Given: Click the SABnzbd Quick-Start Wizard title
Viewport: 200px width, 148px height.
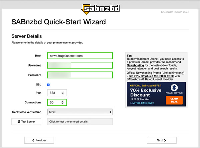Looking at the screenshot, I should (59, 22).
